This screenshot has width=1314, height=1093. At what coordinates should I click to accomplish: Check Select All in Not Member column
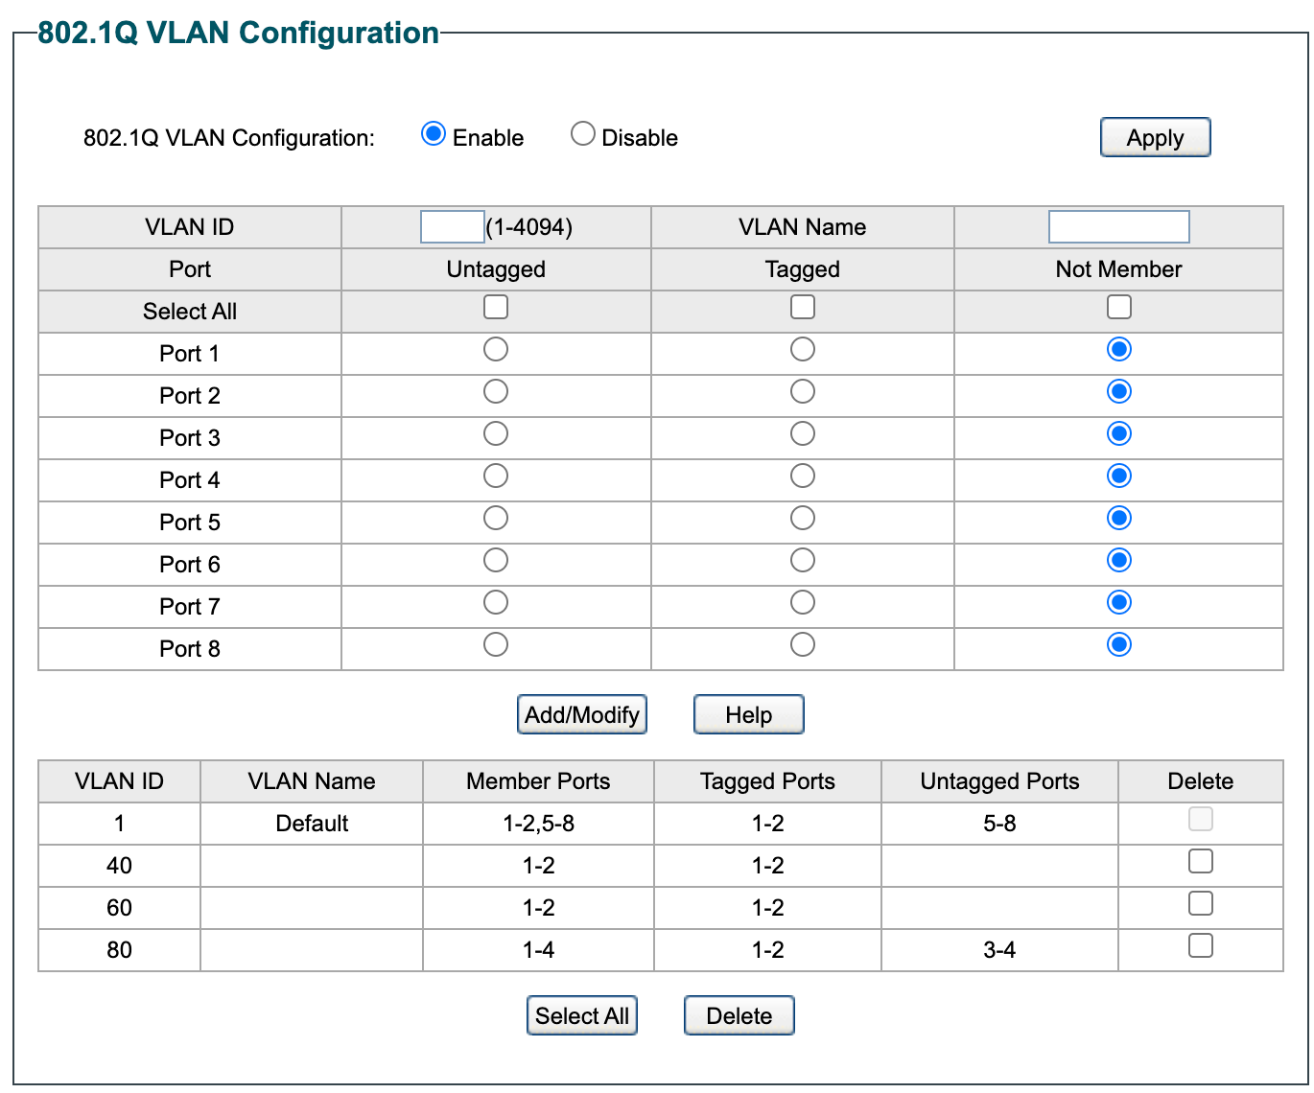click(1118, 307)
